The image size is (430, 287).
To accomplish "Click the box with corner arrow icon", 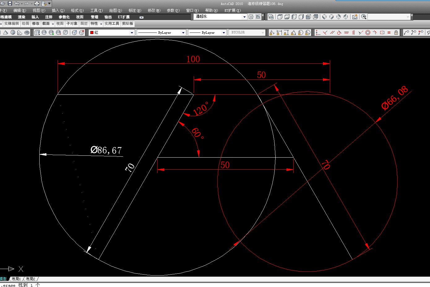I will pyautogui.click(x=37, y=33).
